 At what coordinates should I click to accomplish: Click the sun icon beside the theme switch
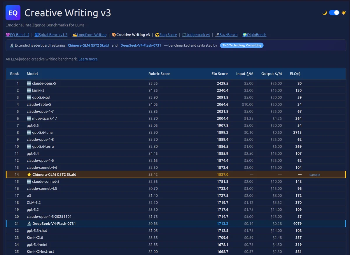344,13
